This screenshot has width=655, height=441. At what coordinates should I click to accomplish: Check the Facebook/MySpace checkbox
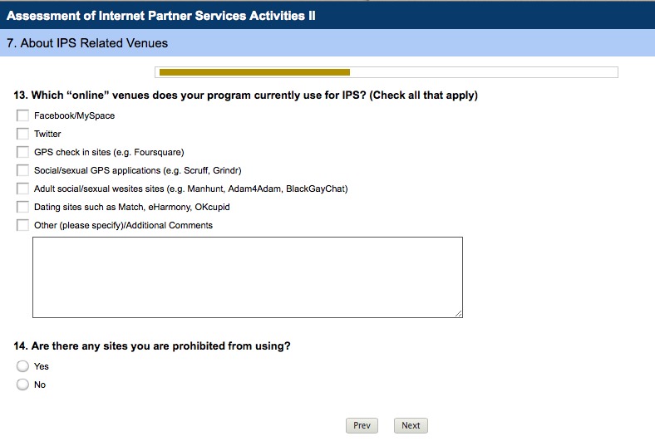tap(22, 115)
